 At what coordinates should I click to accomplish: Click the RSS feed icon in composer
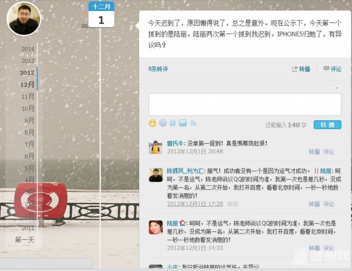(193, 123)
